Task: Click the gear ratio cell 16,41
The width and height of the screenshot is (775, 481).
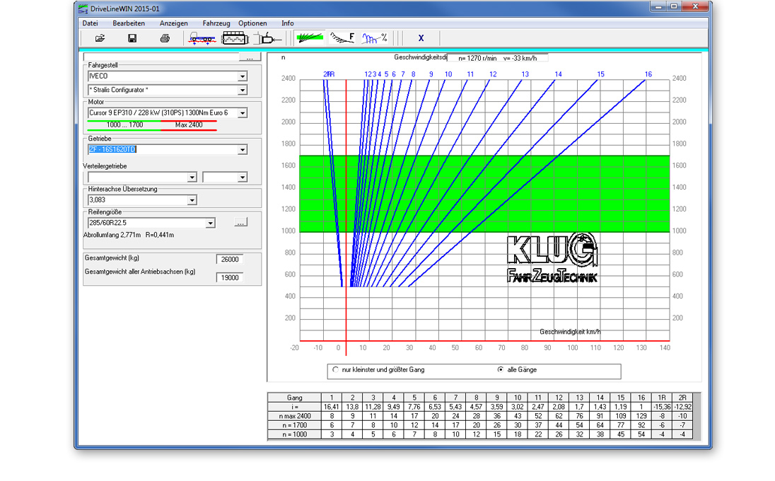Action: [x=332, y=407]
